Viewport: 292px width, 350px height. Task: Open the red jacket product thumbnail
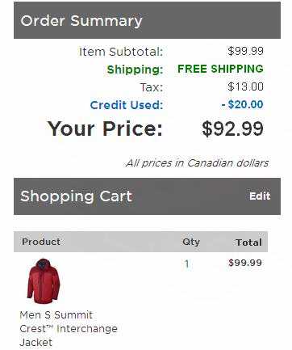44,281
